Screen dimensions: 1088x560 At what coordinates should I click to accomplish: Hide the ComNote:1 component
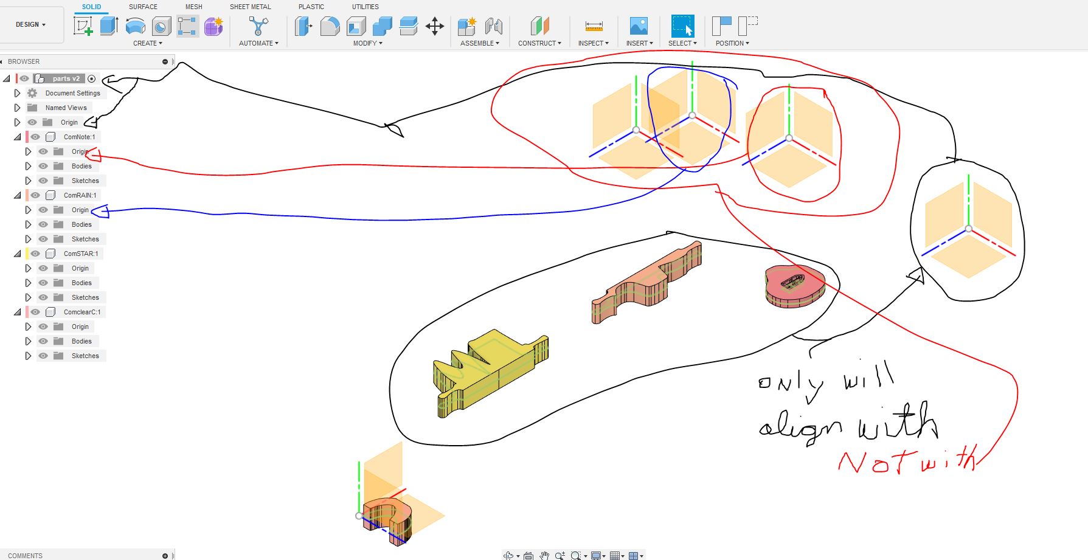tap(35, 137)
